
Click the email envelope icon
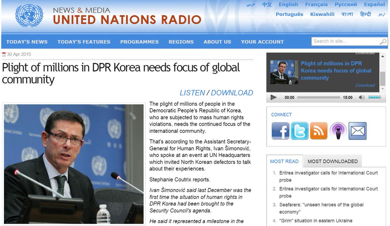(x=357, y=131)
